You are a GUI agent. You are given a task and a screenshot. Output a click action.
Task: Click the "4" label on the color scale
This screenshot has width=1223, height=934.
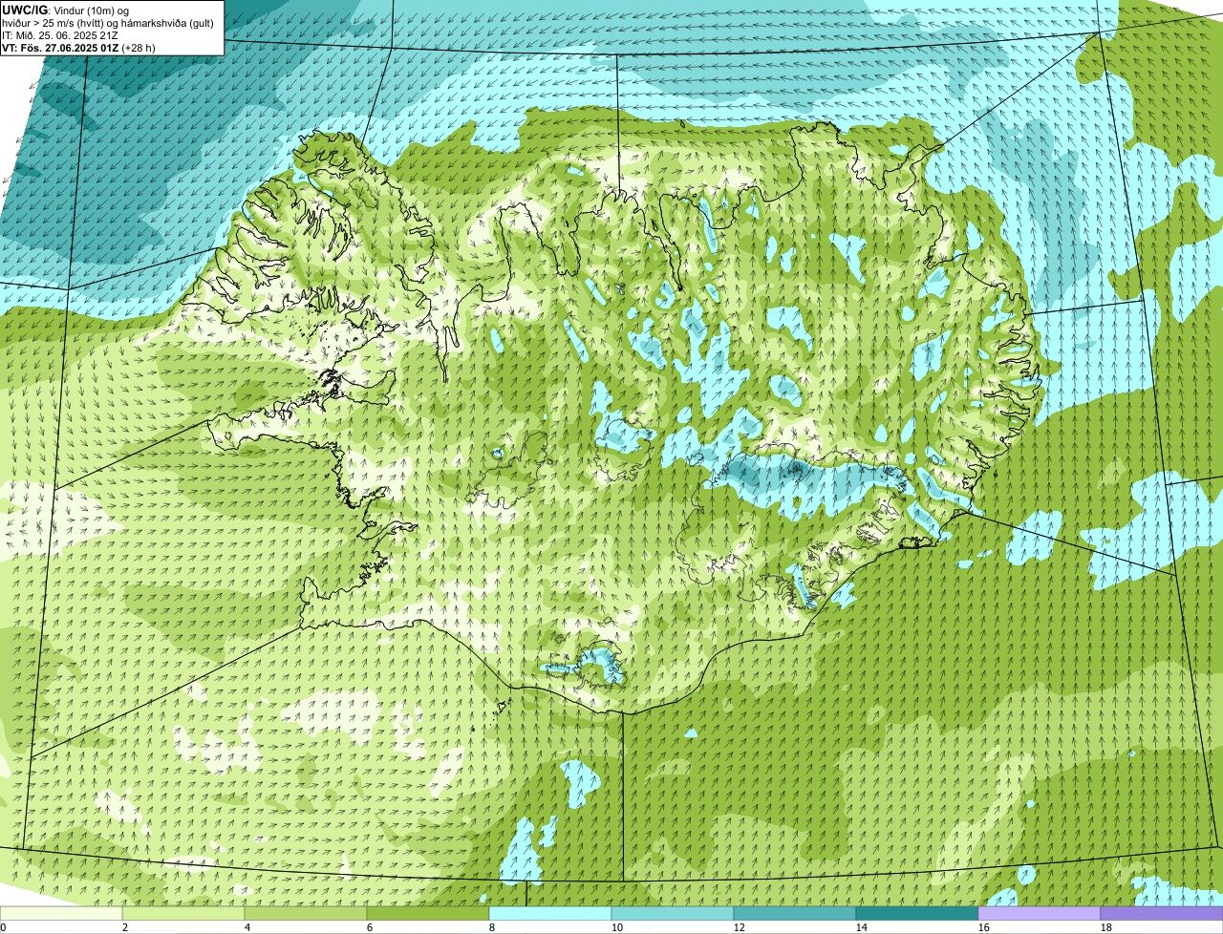(247, 927)
